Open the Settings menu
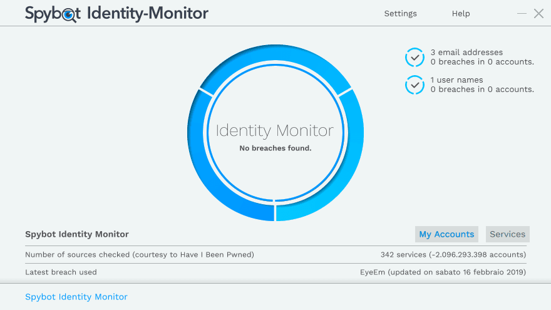This screenshot has width=551, height=310. [400, 14]
